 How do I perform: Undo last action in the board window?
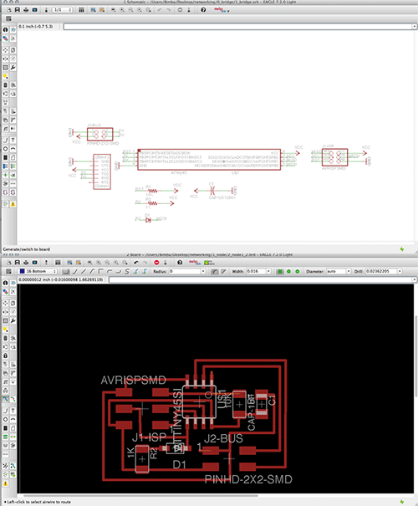click(x=136, y=263)
